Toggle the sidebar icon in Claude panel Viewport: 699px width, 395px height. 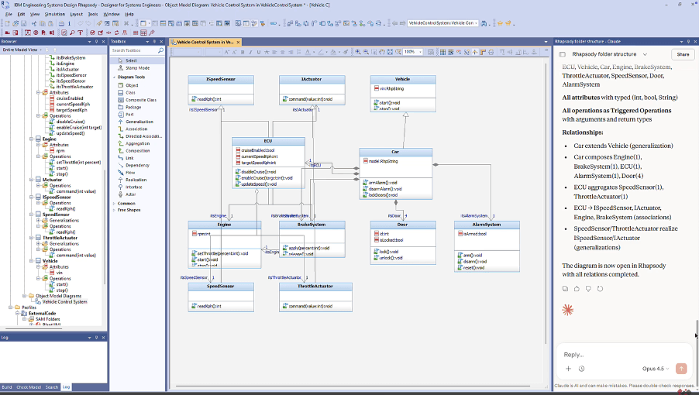563,54
